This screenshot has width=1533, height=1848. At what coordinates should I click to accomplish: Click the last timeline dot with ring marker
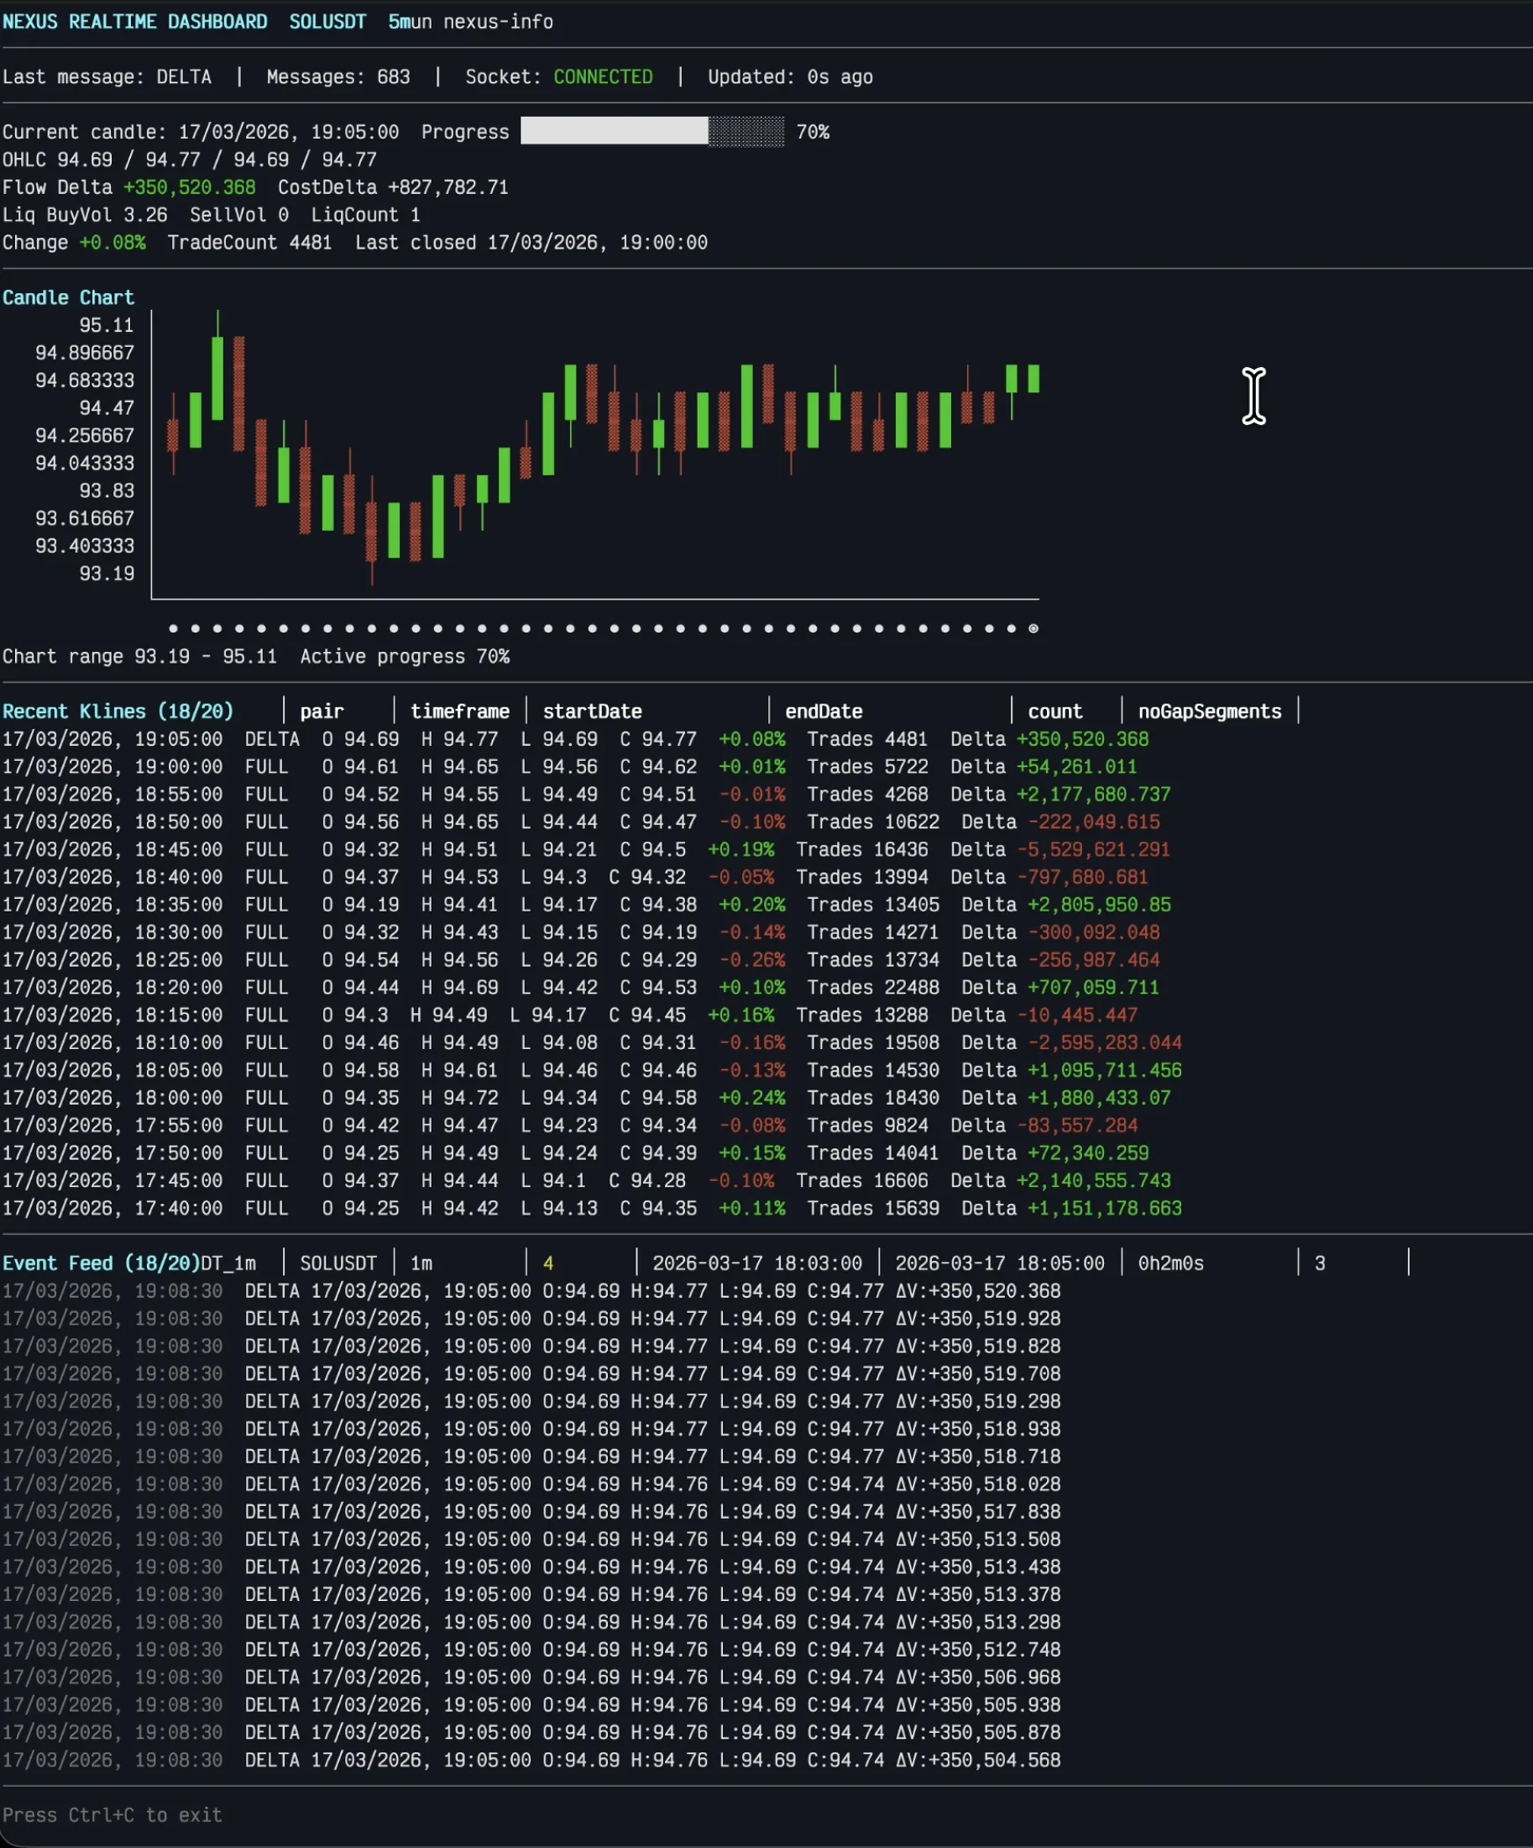(x=1033, y=628)
